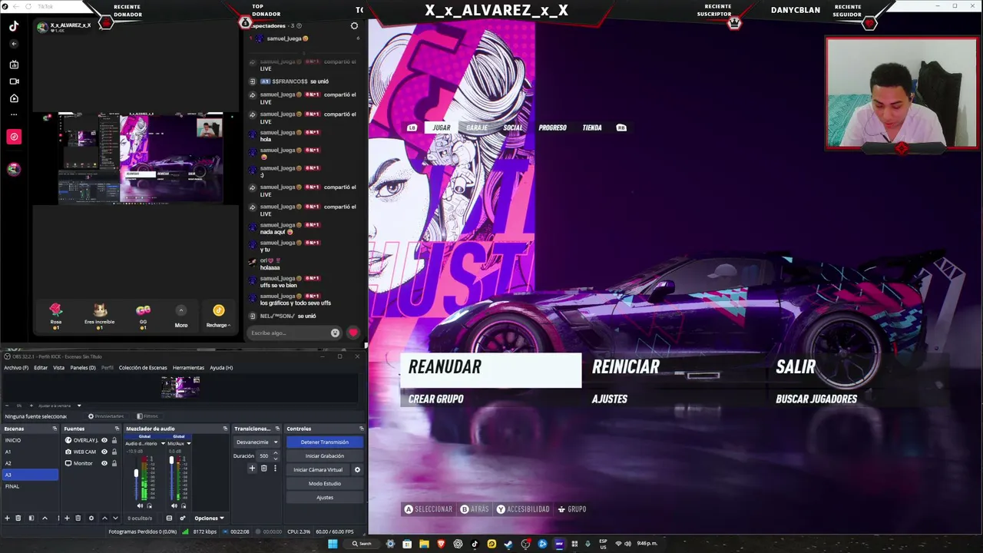Toggle visibility of WEB CAM source
The height and width of the screenshot is (553, 983).
pos(104,452)
